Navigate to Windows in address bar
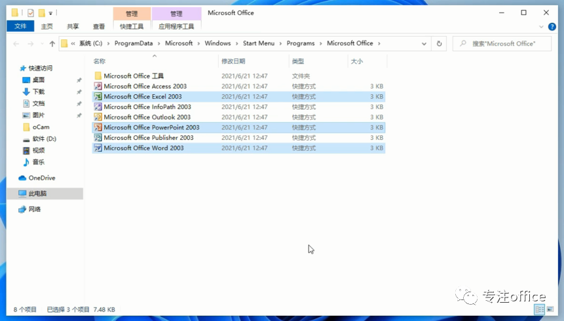The height and width of the screenshot is (321, 564). 217,43
